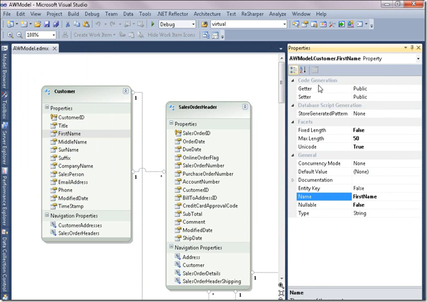Screen dimensions: 427x302
Task: Click the green Start Debugging arrow
Action: 152,24
